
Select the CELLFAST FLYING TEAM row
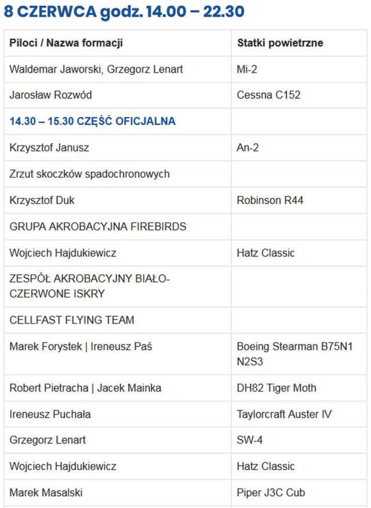tap(185, 320)
